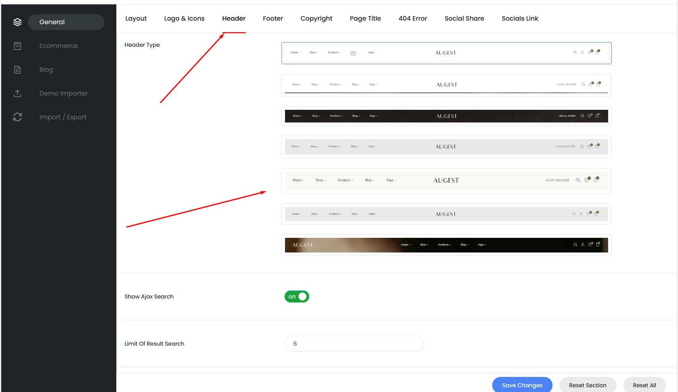The height and width of the screenshot is (392, 678).
Task: Click the Reset Section button
Action: pyautogui.click(x=587, y=385)
